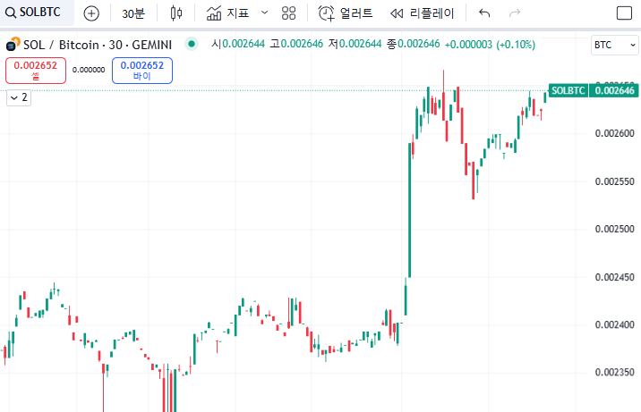The height and width of the screenshot is (412, 641).
Task: Expand the collapsed indicator legend showing 2
Action: (19, 97)
